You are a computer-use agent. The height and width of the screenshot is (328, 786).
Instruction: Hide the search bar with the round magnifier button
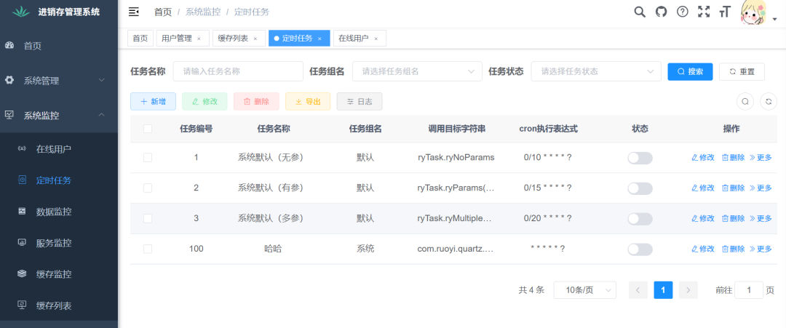pos(745,101)
